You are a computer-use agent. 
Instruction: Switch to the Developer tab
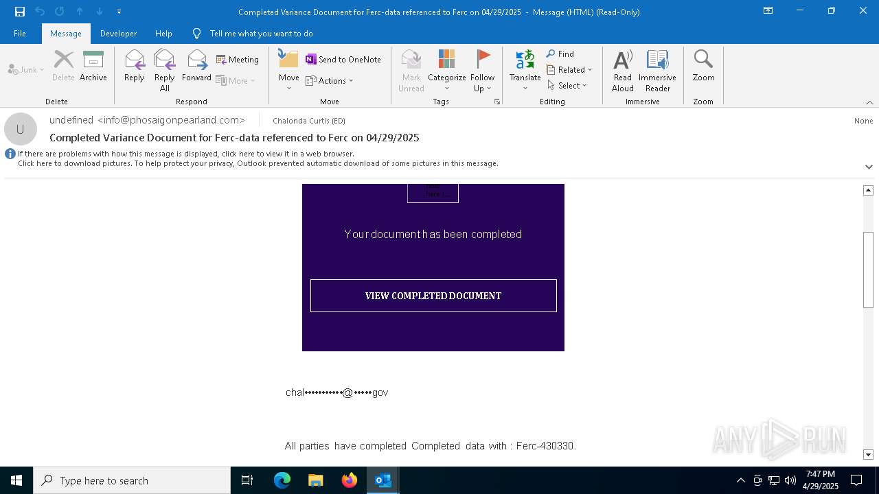coord(118,34)
